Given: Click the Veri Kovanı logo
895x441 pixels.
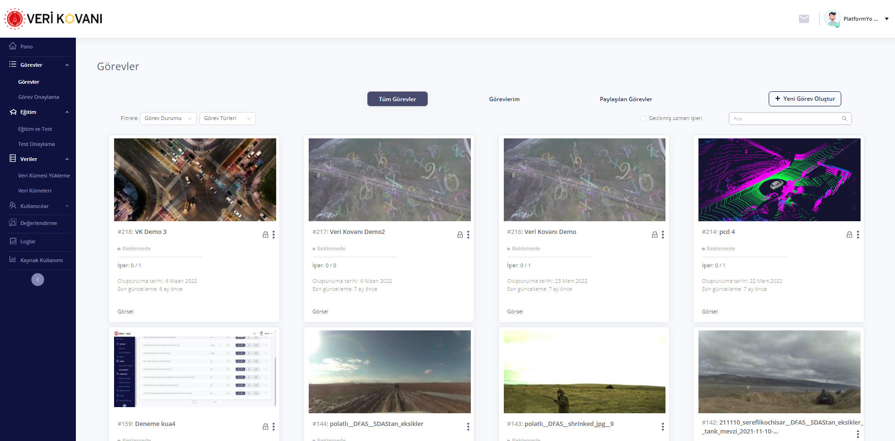Looking at the screenshot, I should [53, 19].
